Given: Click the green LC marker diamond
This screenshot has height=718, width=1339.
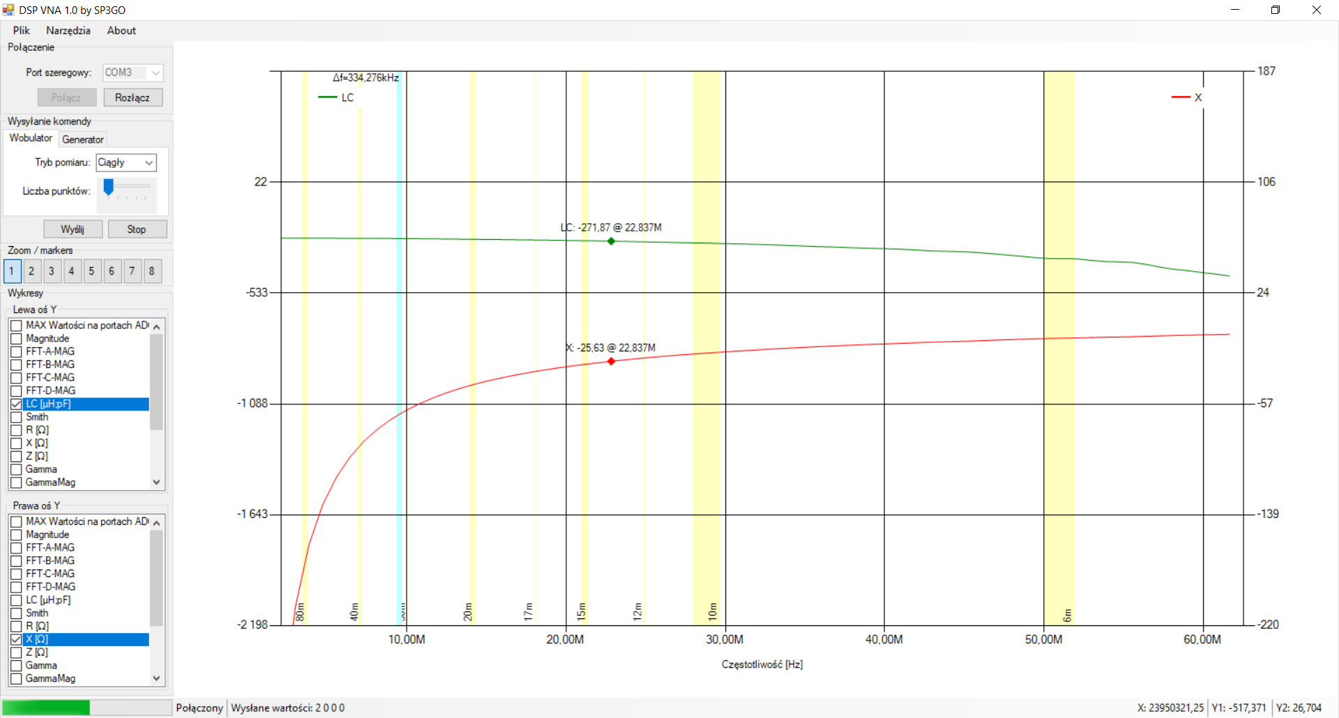Looking at the screenshot, I should [611, 241].
